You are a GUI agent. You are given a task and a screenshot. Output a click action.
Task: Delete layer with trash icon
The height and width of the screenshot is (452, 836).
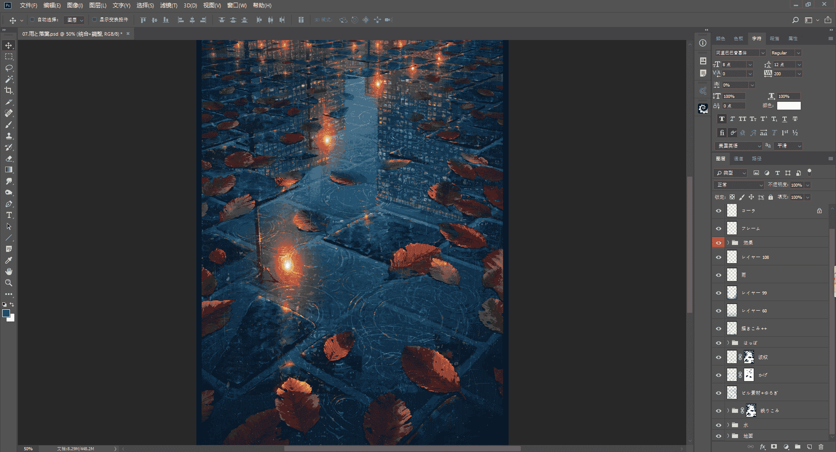tap(821, 446)
